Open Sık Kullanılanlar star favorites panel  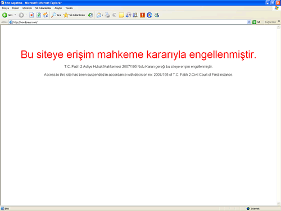(74, 15)
